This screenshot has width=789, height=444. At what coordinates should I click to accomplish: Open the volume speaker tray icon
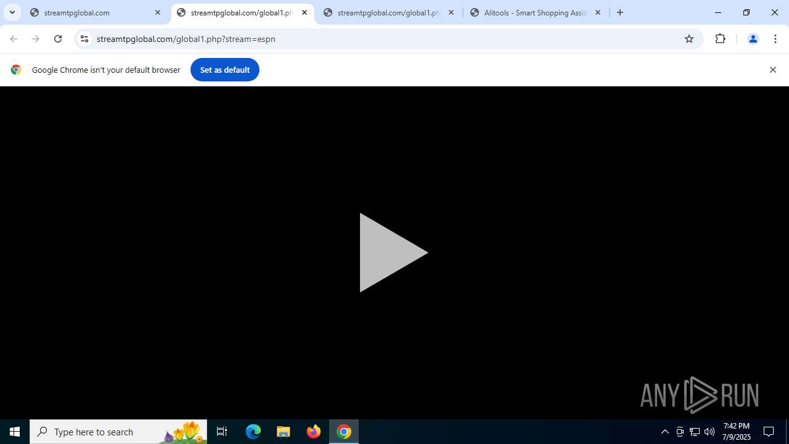point(709,432)
